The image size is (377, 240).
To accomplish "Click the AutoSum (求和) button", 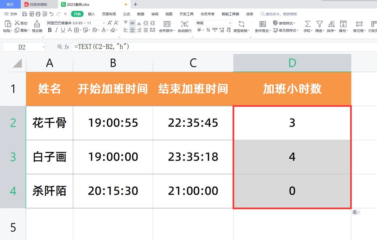I will click(x=307, y=26).
